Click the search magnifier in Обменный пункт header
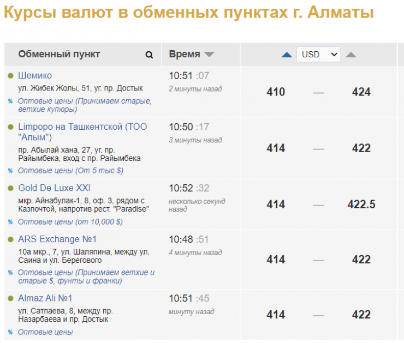 149,55
